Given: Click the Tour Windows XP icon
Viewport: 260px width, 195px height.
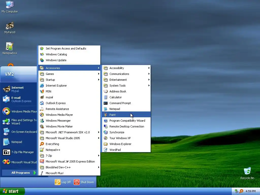Looking at the screenshot, I should click(105, 138).
